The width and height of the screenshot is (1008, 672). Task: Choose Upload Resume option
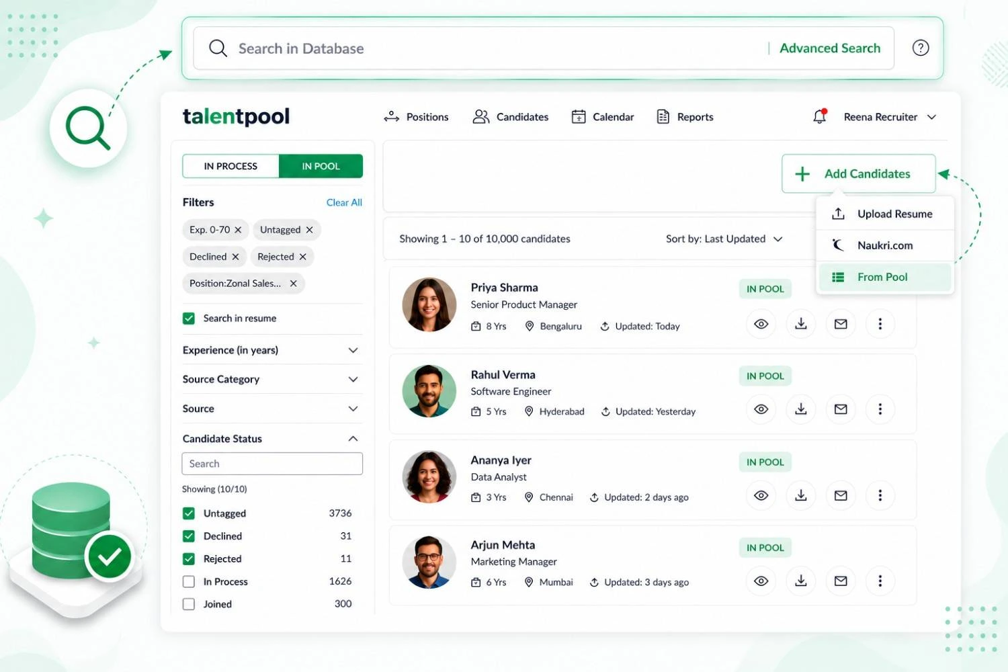885,214
